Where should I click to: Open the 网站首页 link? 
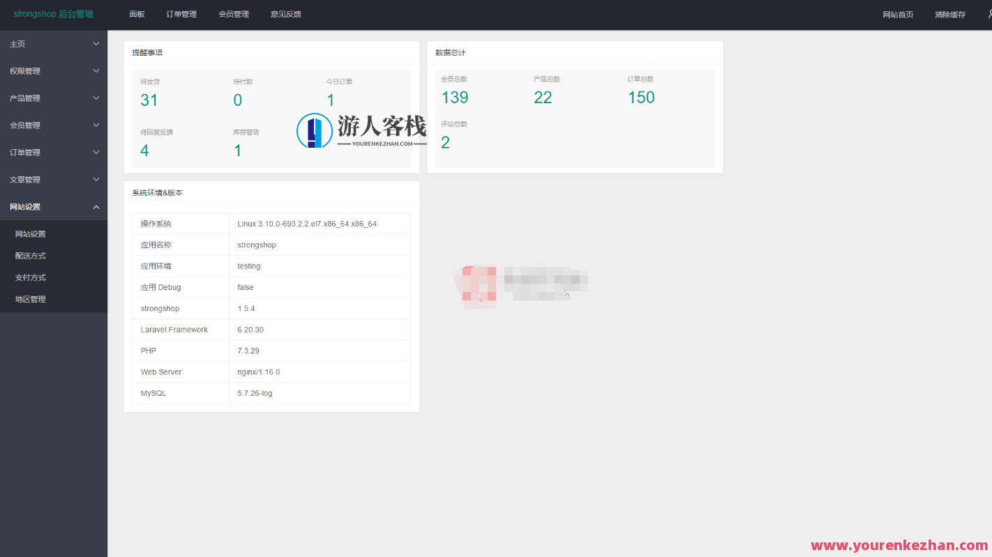898,13
